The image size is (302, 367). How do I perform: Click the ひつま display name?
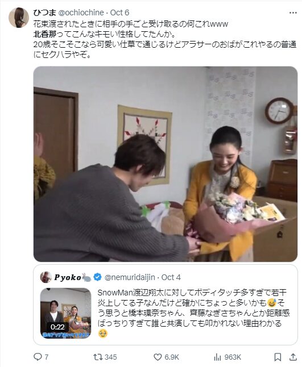tap(44, 12)
